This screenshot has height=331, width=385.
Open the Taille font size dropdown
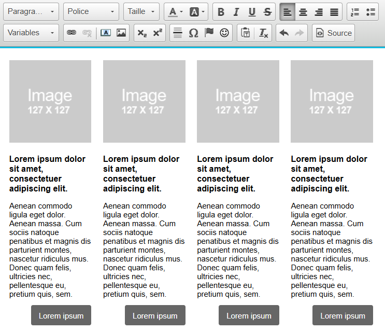141,12
